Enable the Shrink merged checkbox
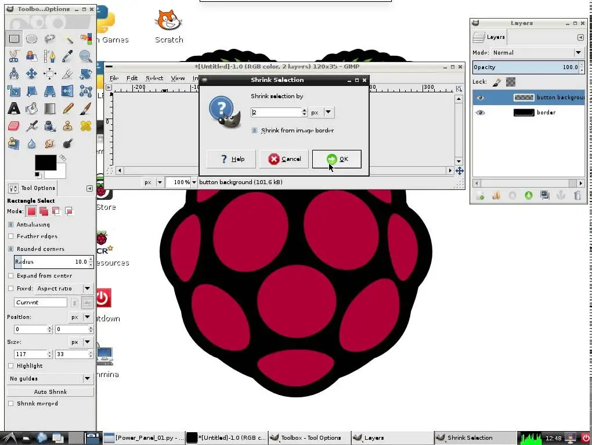Image resolution: width=592 pixels, height=445 pixels. pyautogui.click(x=11, y=403)
